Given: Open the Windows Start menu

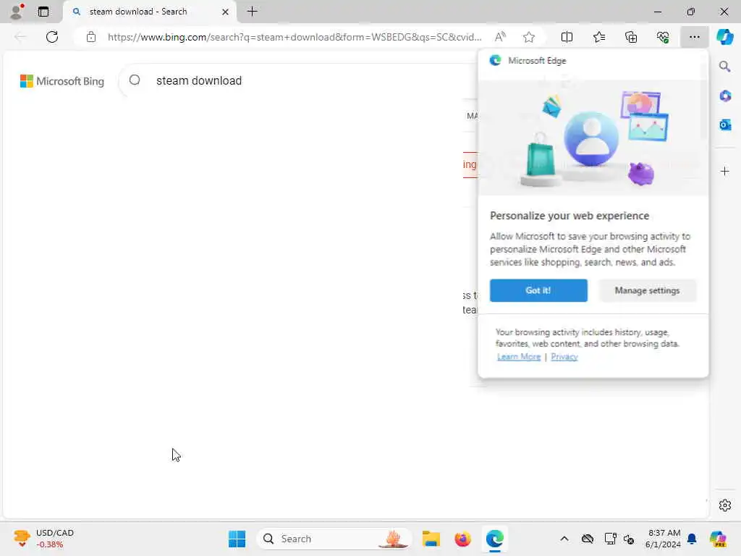Looking at the screenshot, I should [x=237, y=539].
